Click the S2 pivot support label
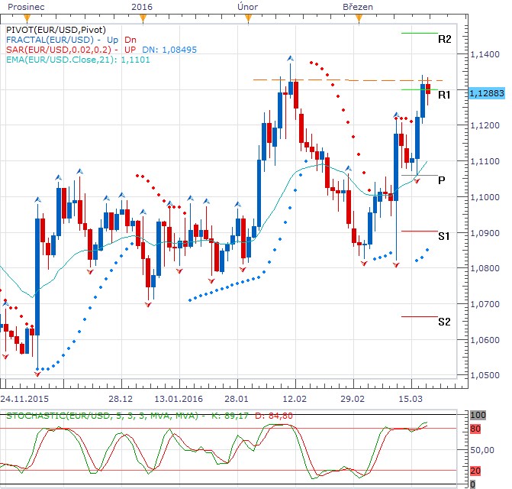The width and height of the screenshot is (512, 489). (x=444, y=322)
